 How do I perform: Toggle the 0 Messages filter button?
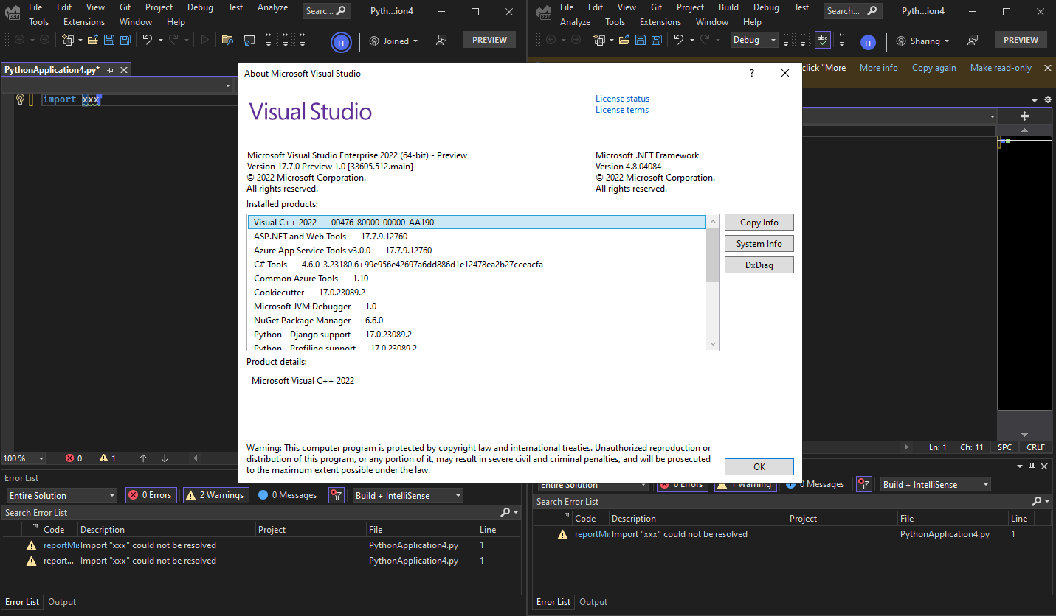tap(287, 494)
